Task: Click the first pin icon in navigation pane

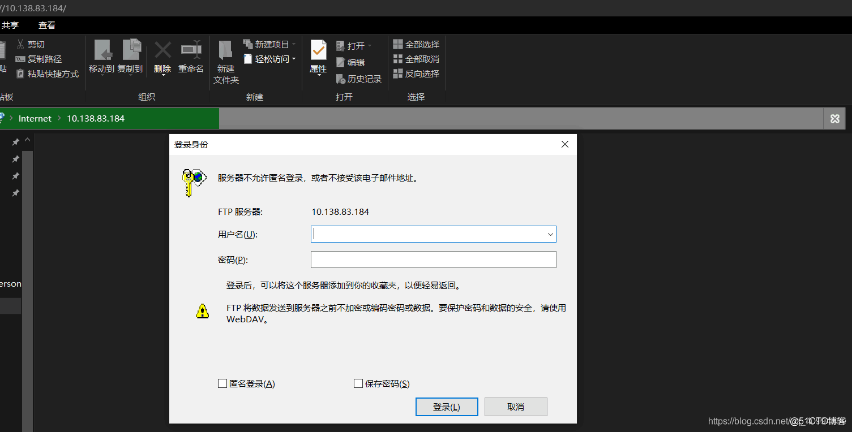Action: [16, 142]
